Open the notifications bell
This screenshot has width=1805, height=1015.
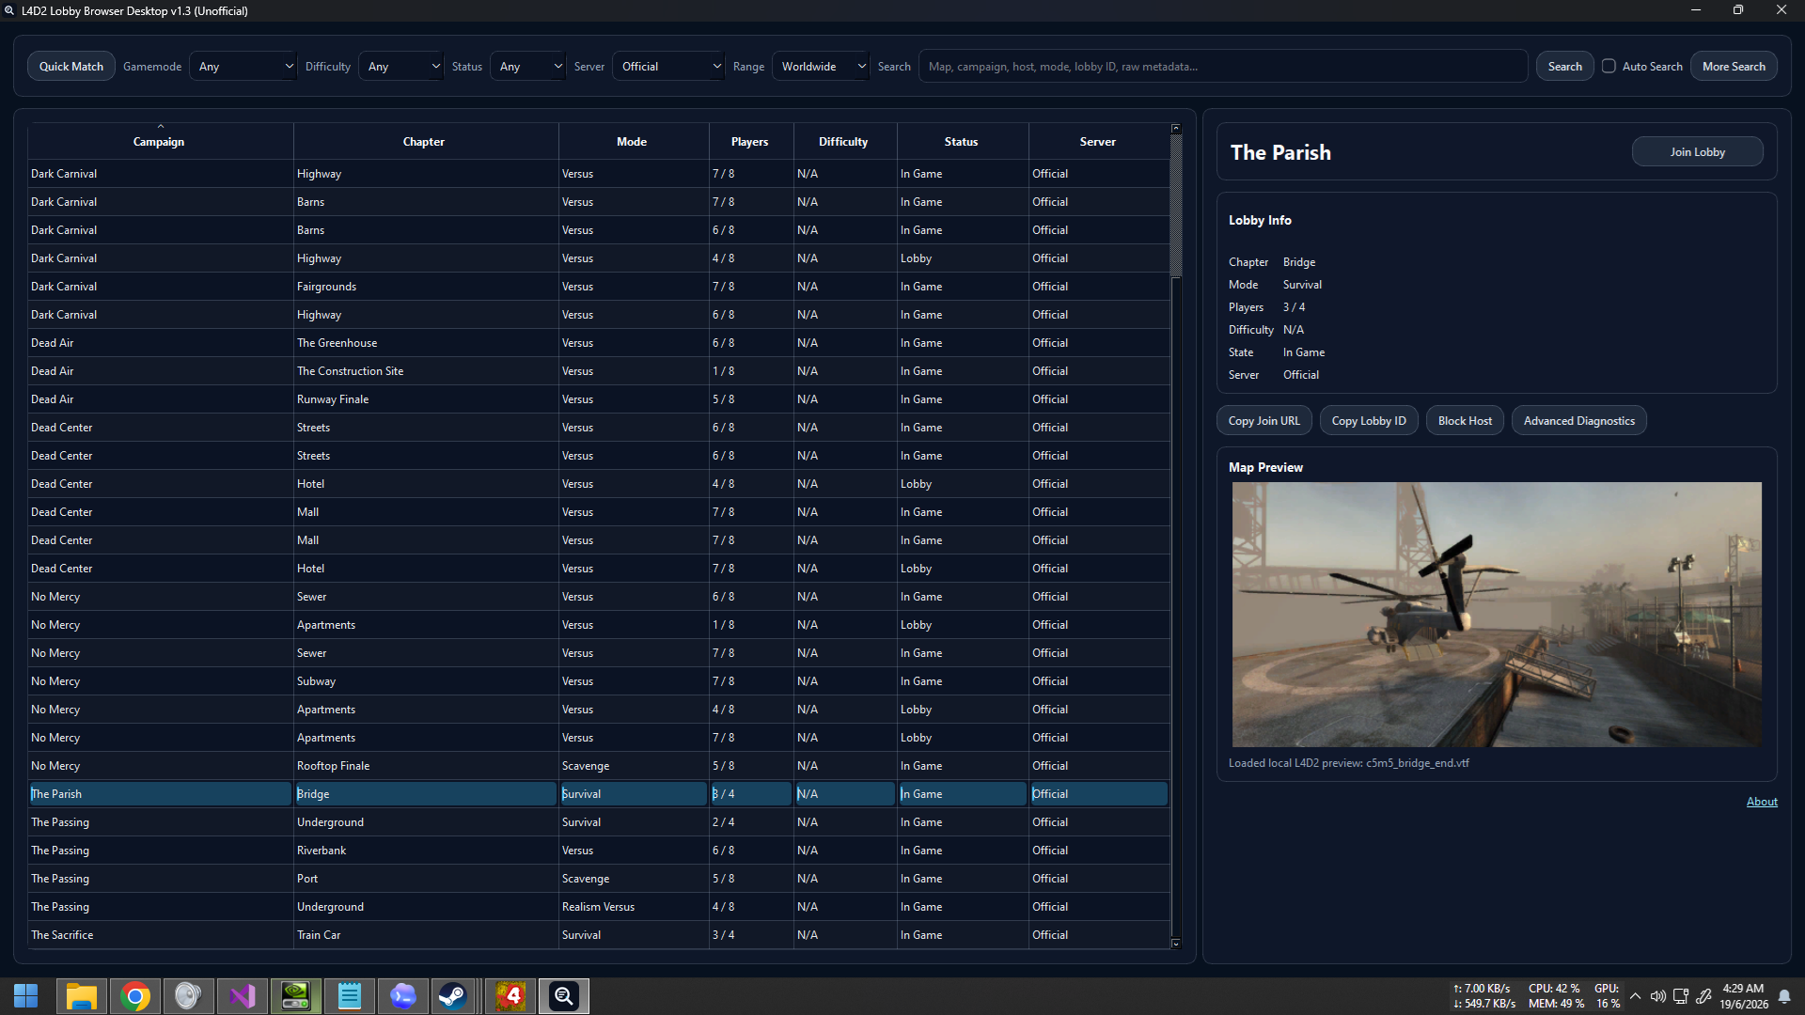click(x=1784, y=996)
